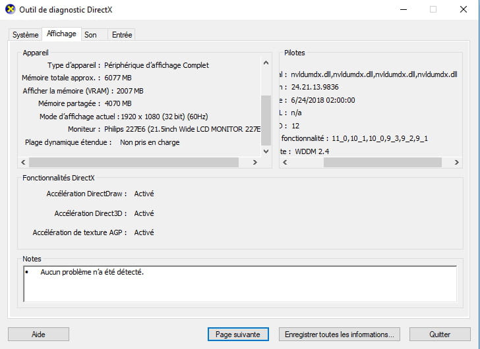Click the Quitter button
This screenshot has height=349, width=480.
(440, 335)
